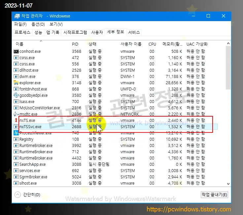Switch to the 프로세스 tab
The height and width of the screenshot is (215, 243).
click(22, 32)
